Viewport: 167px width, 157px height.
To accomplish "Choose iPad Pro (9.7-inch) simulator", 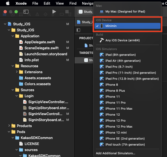I will pos(127,67).
